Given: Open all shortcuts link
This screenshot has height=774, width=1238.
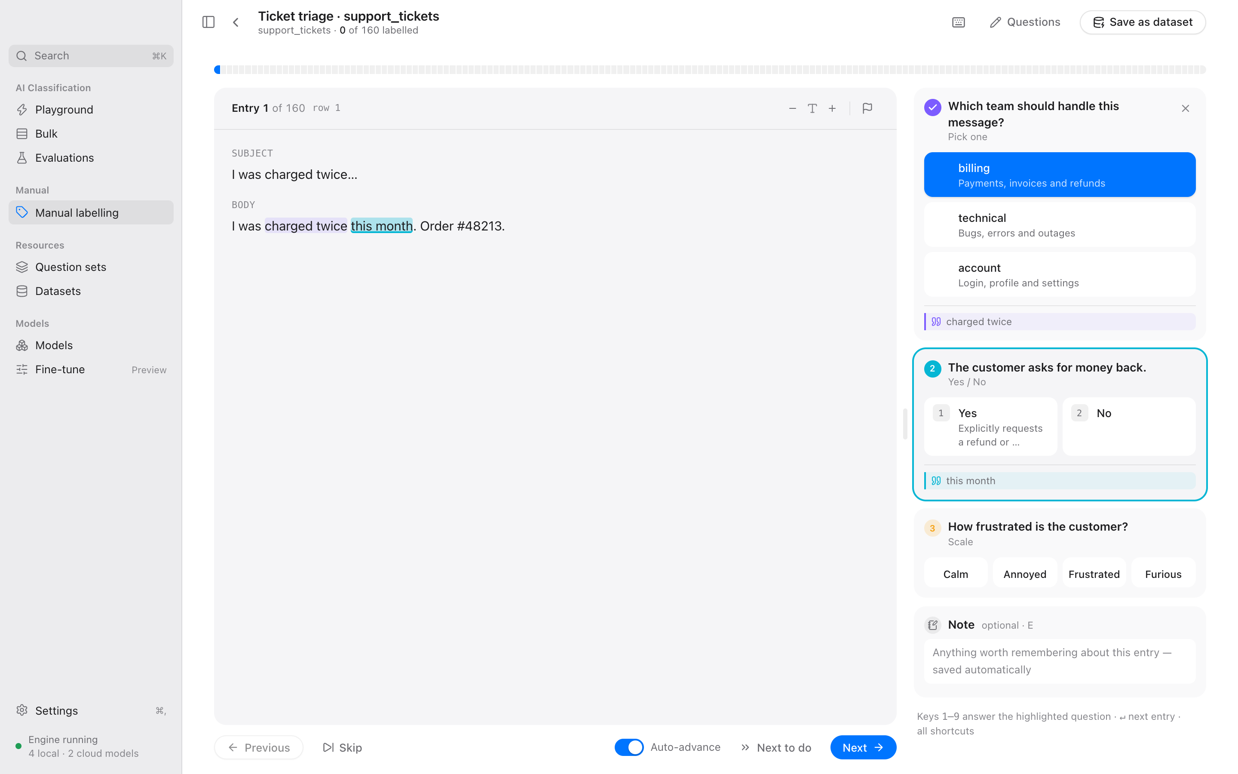Looking at the screenshot, I should [x=945, y=731].
